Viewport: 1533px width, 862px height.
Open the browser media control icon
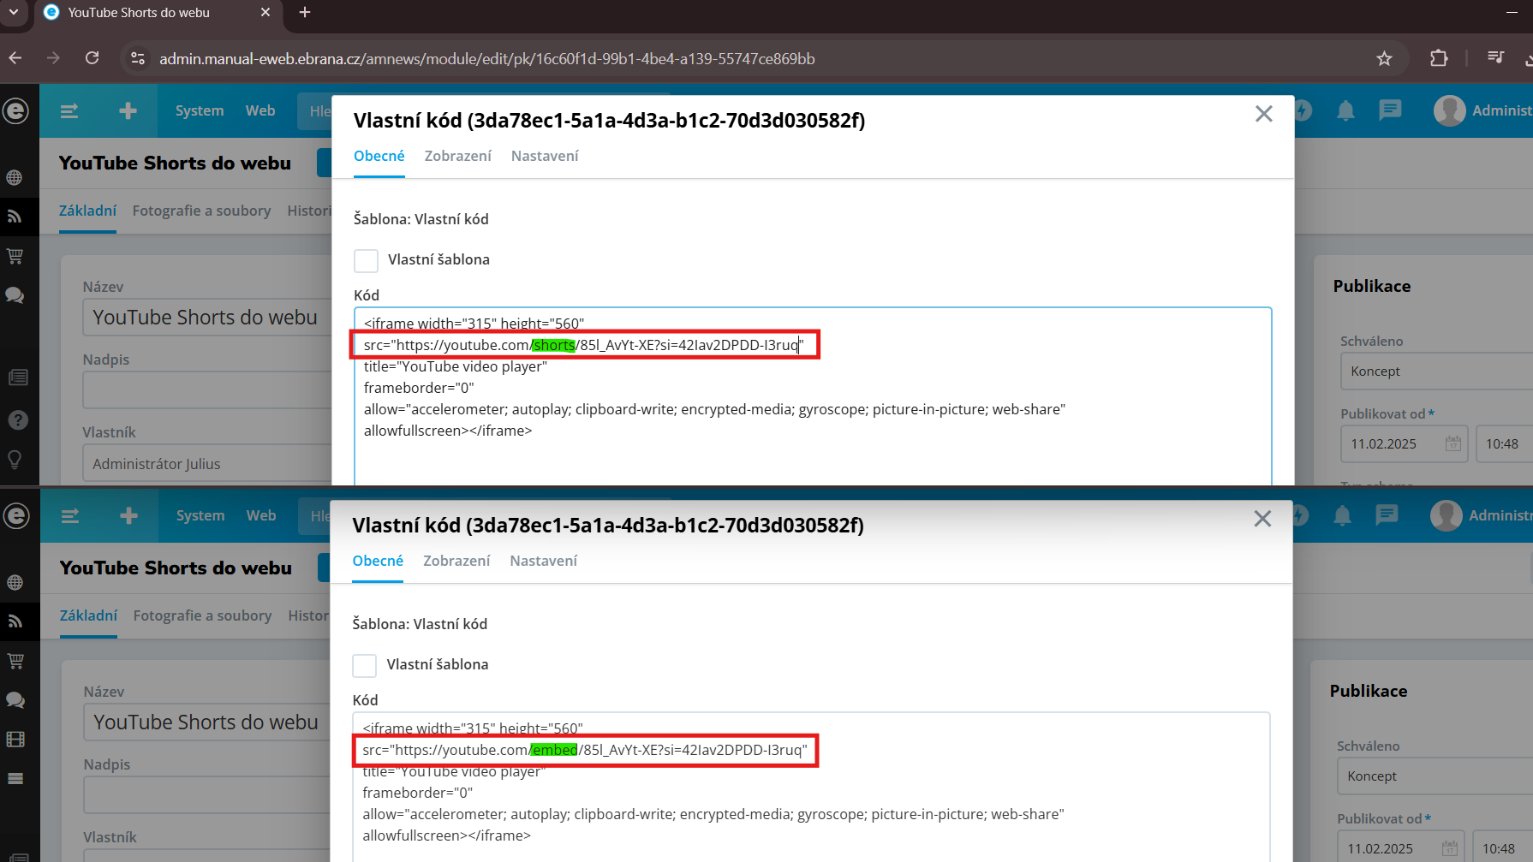[x=1495, y=57]
